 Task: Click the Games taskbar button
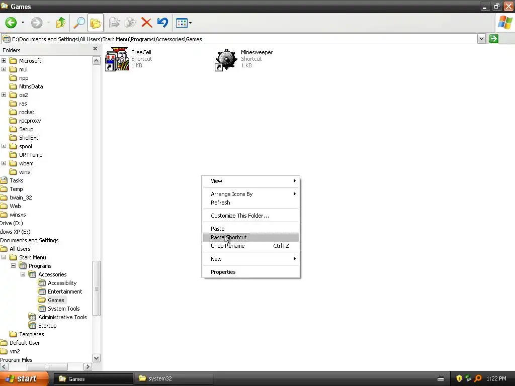tap(94, 378)
